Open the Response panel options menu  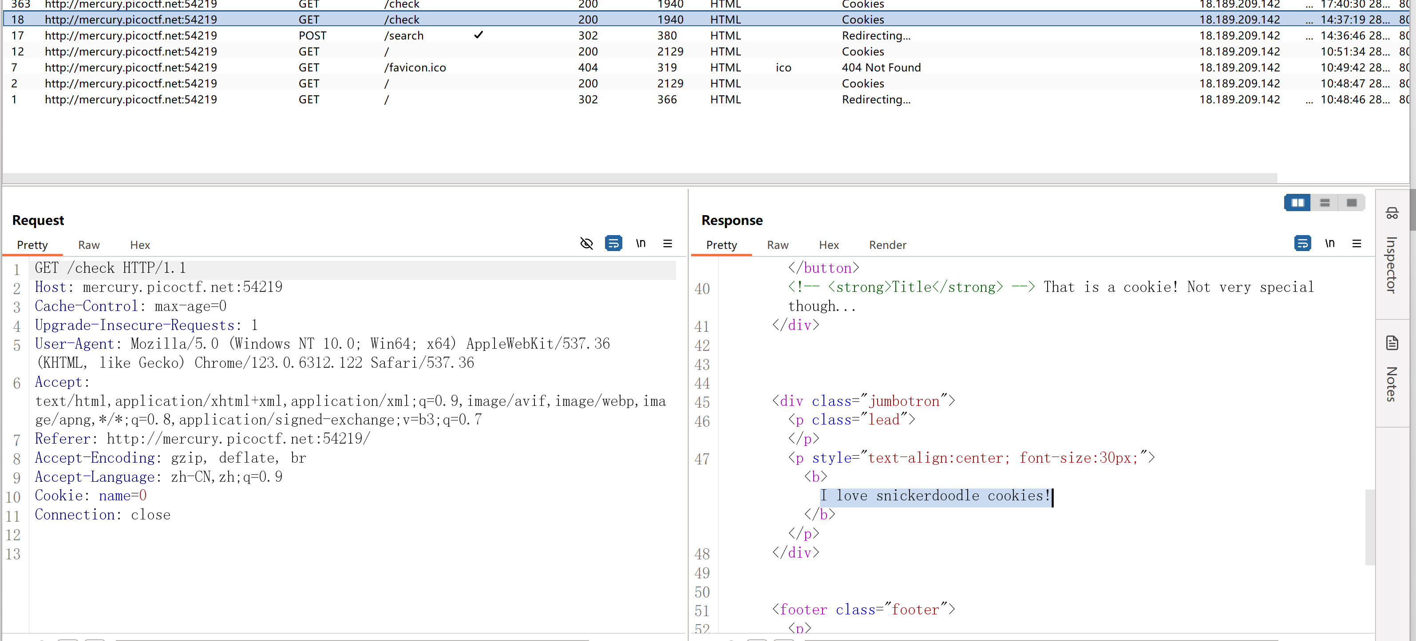[1357, 244]
